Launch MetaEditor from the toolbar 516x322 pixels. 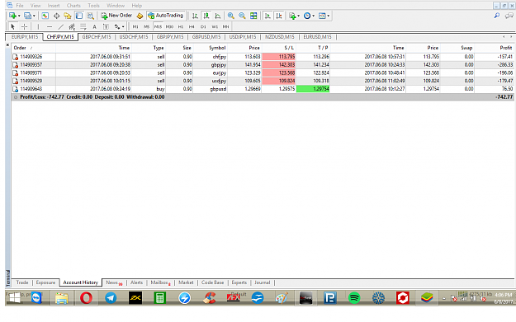click(x=140, y=16)
